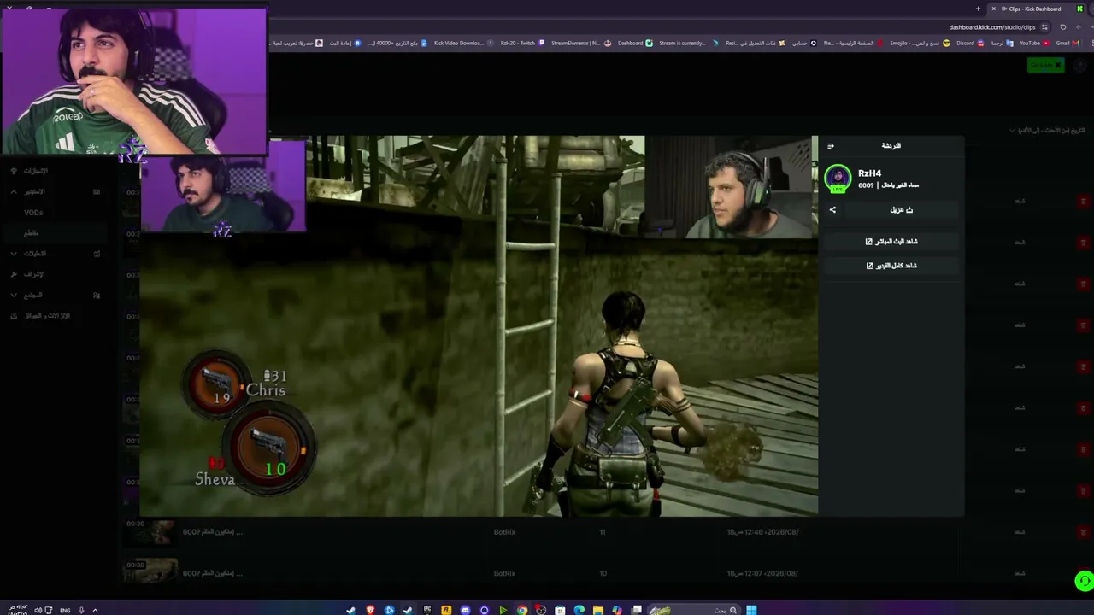Open the Discord bookmark
The width and height of the screenshot is (1094, 615).
click(x=968, y=44)
